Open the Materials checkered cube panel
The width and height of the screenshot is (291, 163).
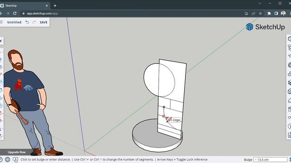(290, 82)
